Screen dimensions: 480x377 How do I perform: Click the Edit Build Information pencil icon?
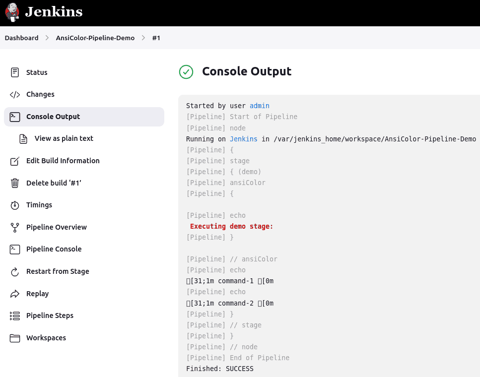click(x=15, y=161)
